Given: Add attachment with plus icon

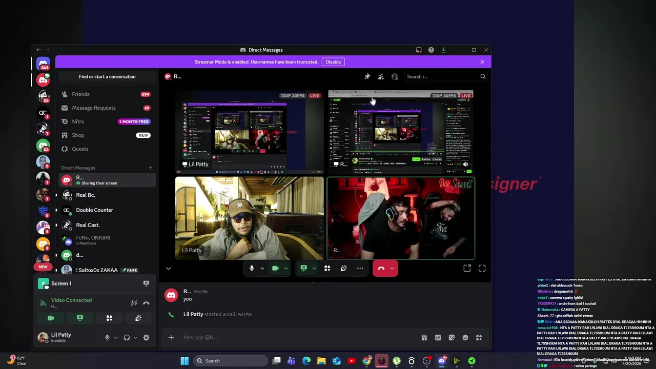Looking at the screenshot, I should pos(171,337).
